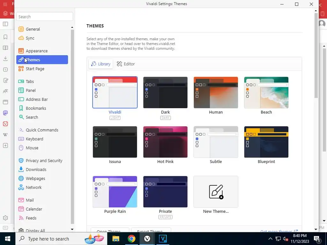The height and width of the screenshot is (245, 327).
Task: Click the Downloads settings icon
Action: (21, 170)
